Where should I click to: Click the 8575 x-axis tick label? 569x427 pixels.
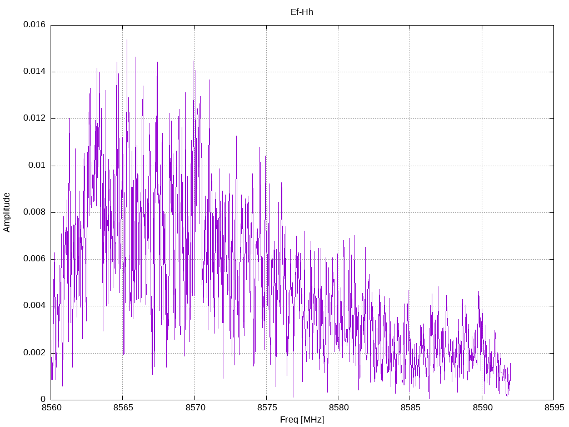(267, 408)
